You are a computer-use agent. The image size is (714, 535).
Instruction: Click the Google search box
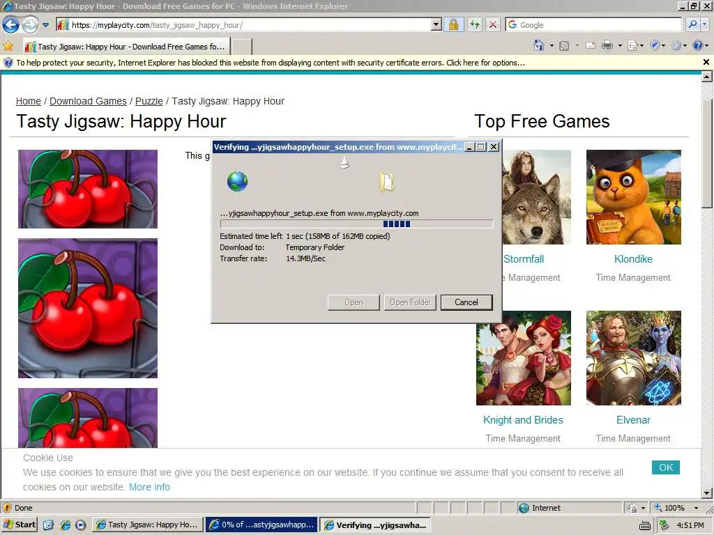593,25
